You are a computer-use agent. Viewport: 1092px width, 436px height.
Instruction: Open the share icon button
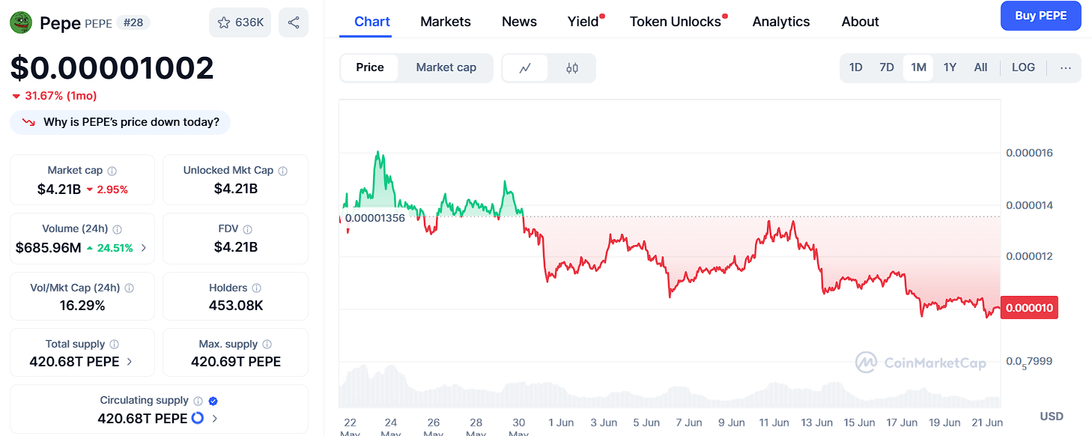tap(294, 22)
